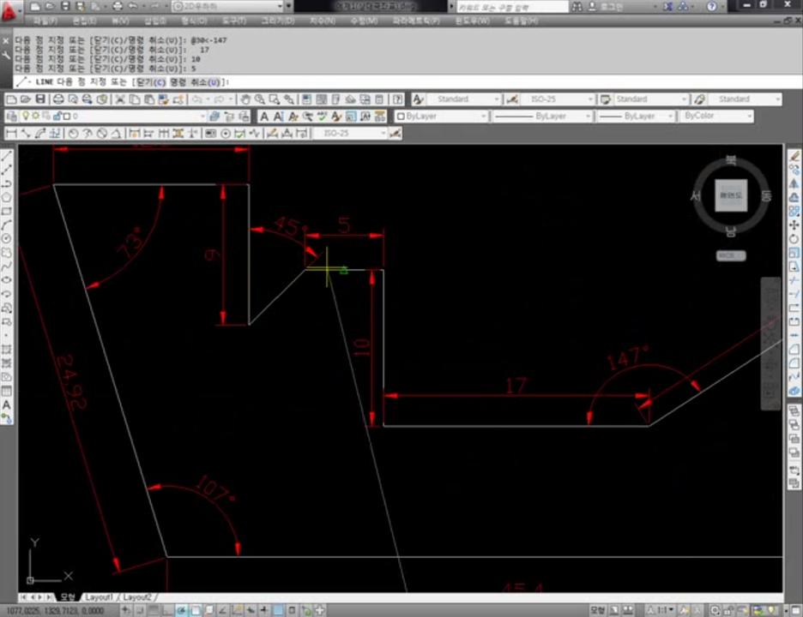Open the 그리기(D) menu

click(x=278, y=21)
